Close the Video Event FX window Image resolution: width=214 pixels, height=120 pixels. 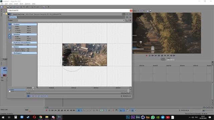[x=131, y=11]
